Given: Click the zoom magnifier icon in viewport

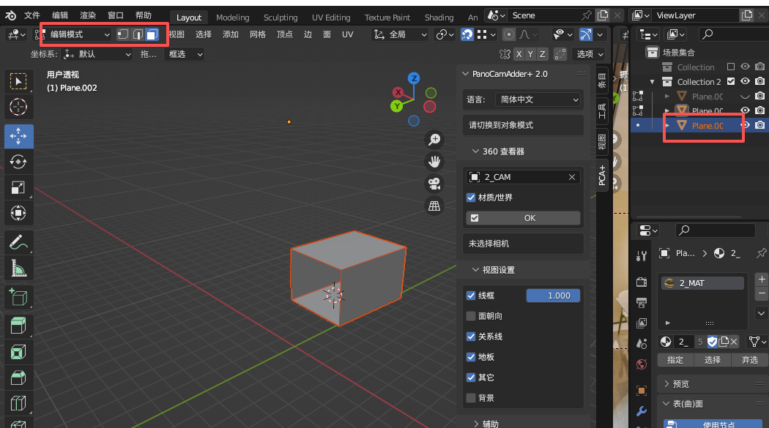Looking at the screenshot, I should 434,139.
